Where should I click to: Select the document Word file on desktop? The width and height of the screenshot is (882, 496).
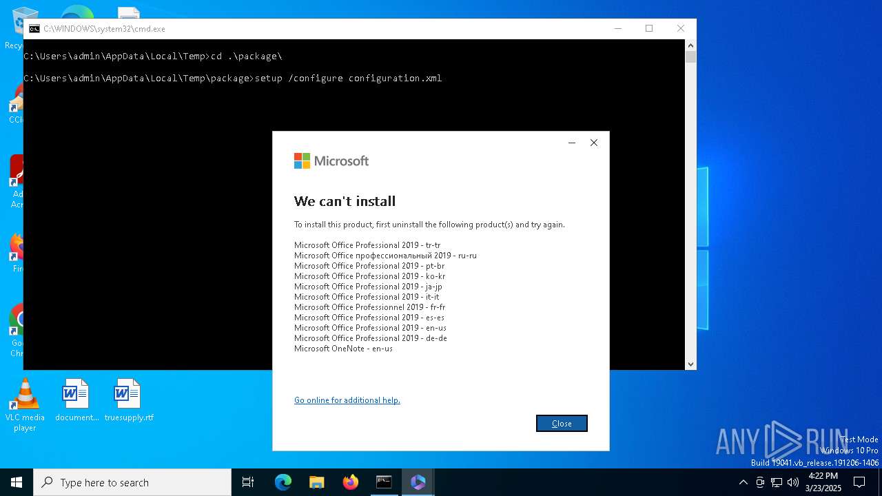(x=76, y=400)
